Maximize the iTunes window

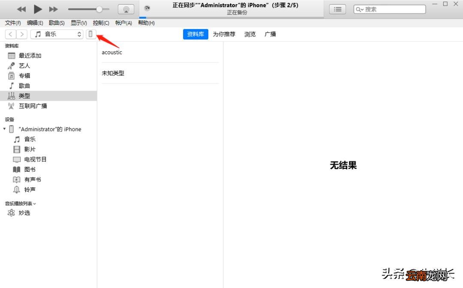tap(445, 4)
